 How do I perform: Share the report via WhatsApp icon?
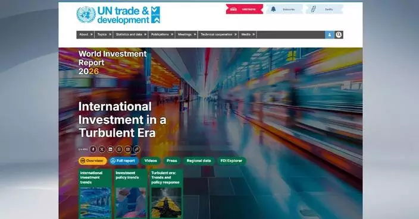pyautogui.click(x=119, y=149)
